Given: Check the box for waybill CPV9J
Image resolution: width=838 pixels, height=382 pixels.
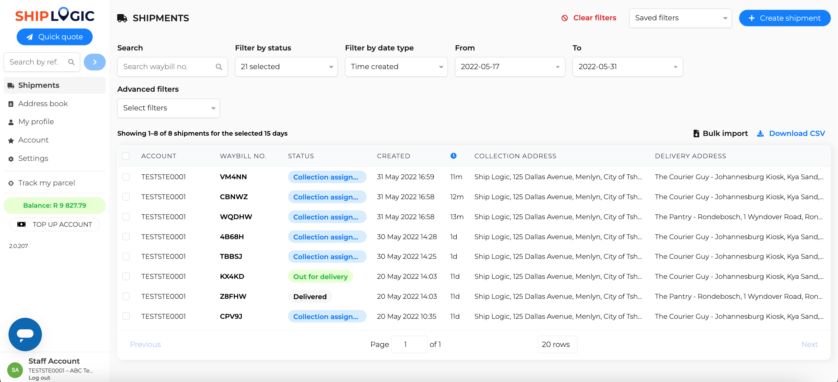Looking at the screenshot, I should (x=126, y=316).
